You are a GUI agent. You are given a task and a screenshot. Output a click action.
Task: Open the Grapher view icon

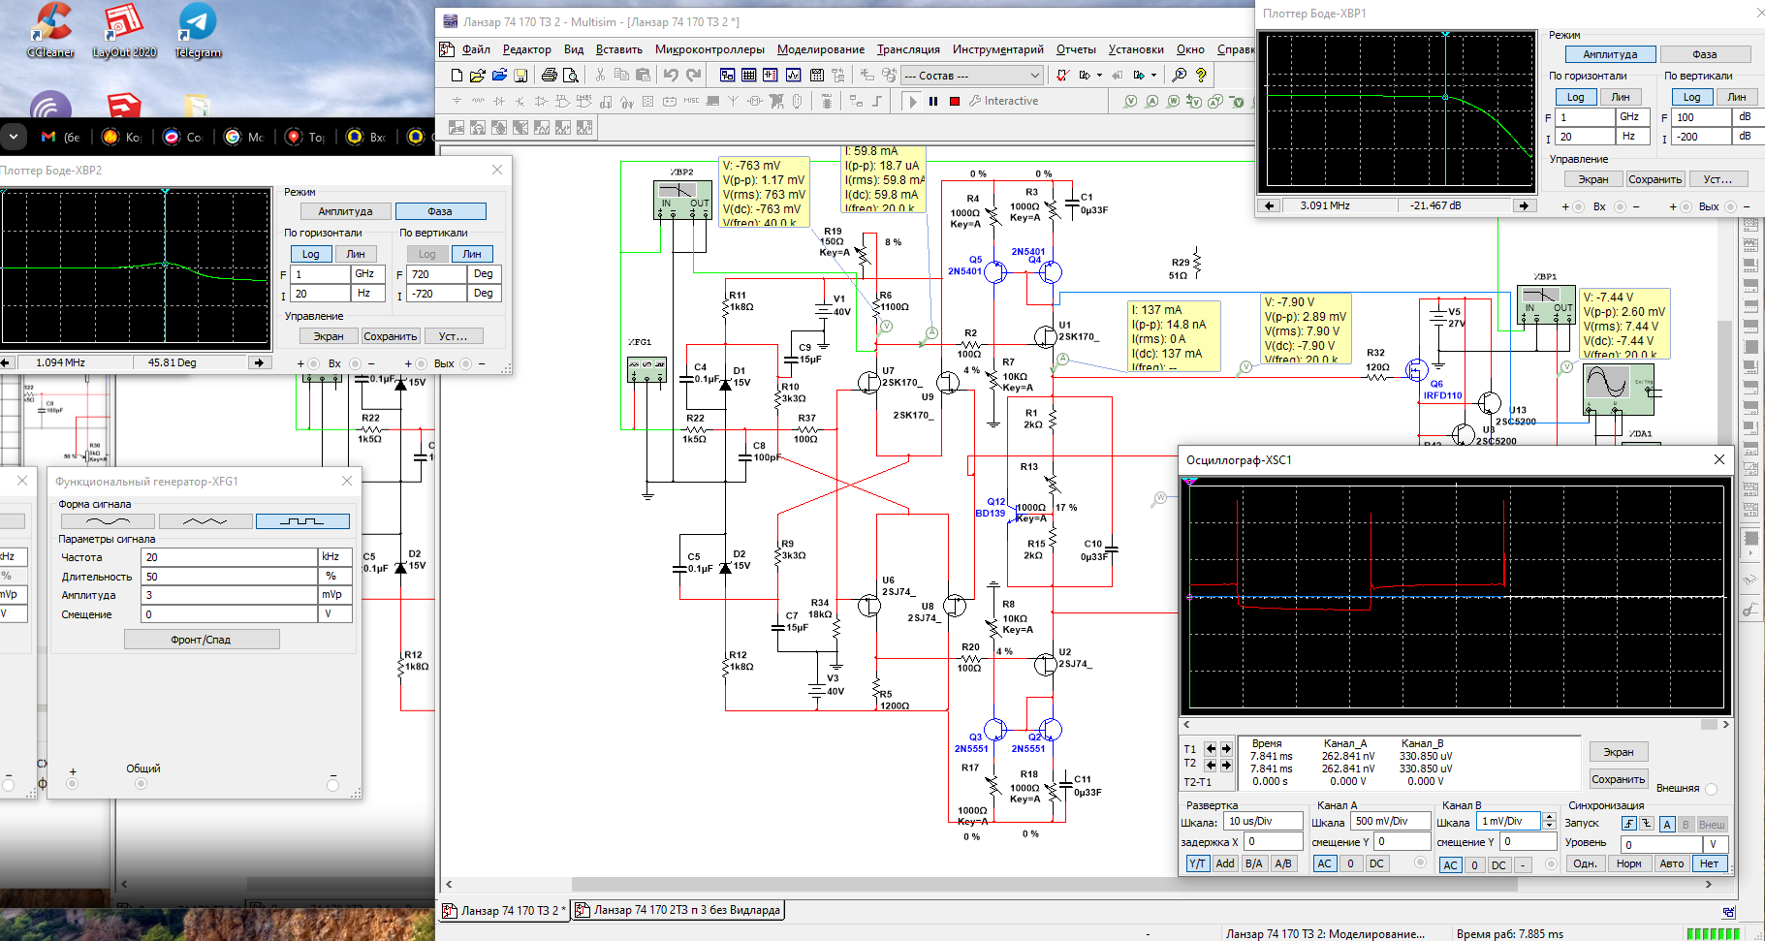tap(794, 75)
